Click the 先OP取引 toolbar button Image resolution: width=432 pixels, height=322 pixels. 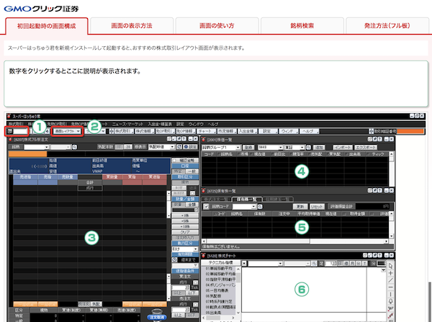pos(165,131)
